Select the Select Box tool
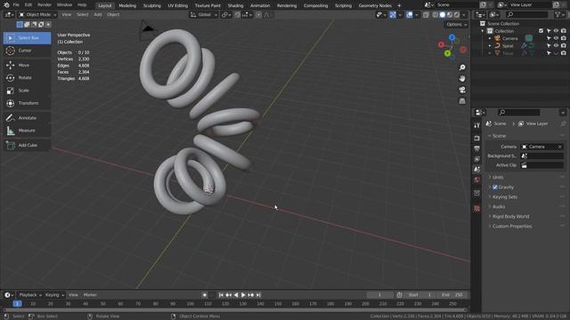Viewport: 570px width, 320px height. tap(28, 38)
